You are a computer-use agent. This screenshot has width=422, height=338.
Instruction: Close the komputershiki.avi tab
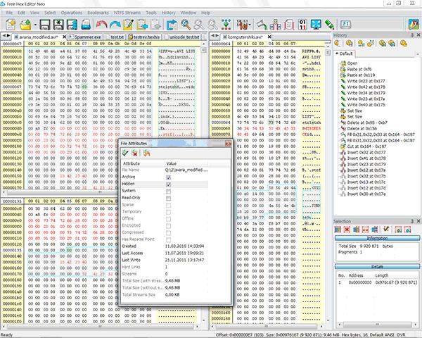click(x=269, y=37)
